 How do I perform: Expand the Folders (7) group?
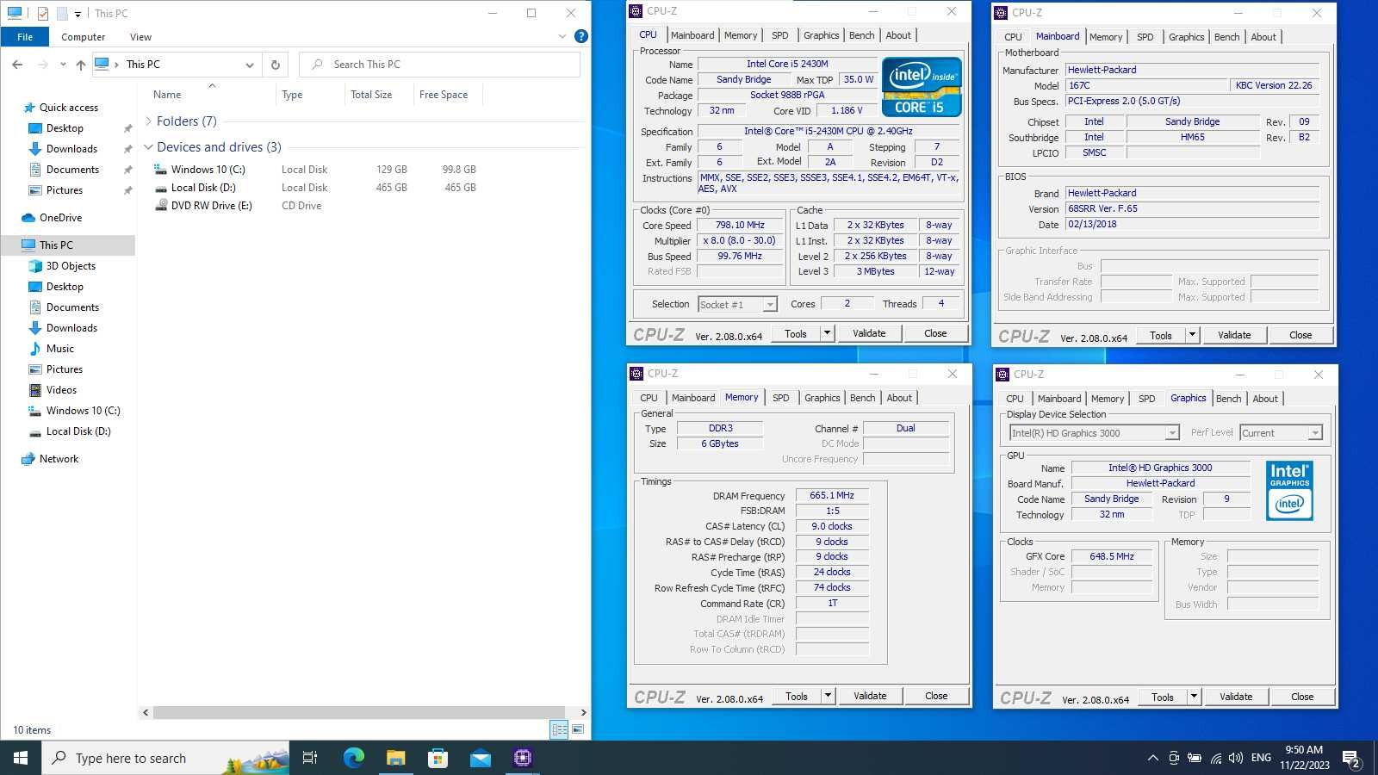tap(148, 121)
